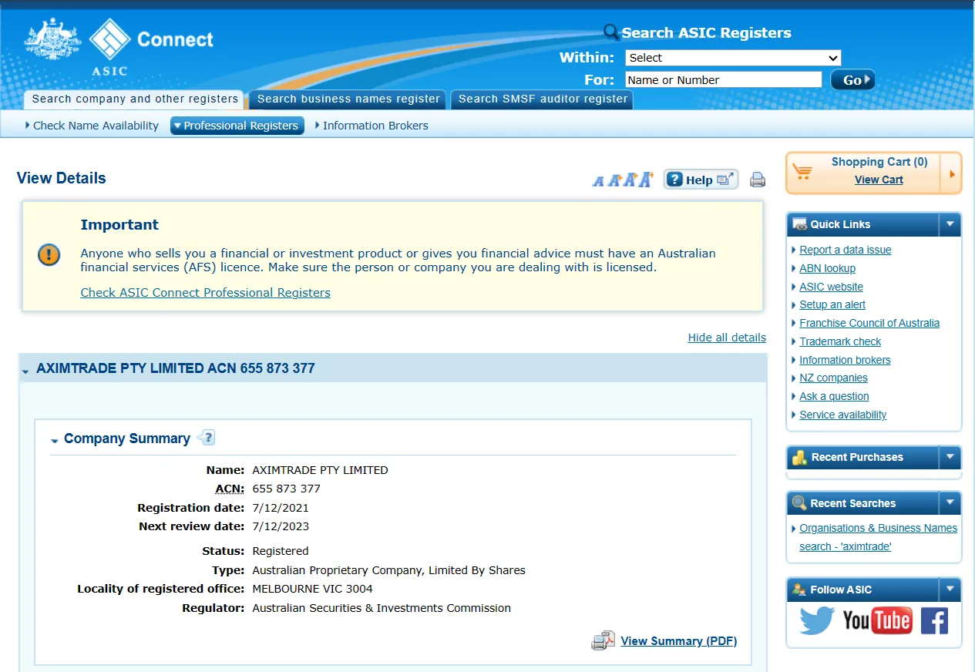The width and height of the screenshot is (975, 672).
Task: Click the View Cart link
Action: (879, 180)
